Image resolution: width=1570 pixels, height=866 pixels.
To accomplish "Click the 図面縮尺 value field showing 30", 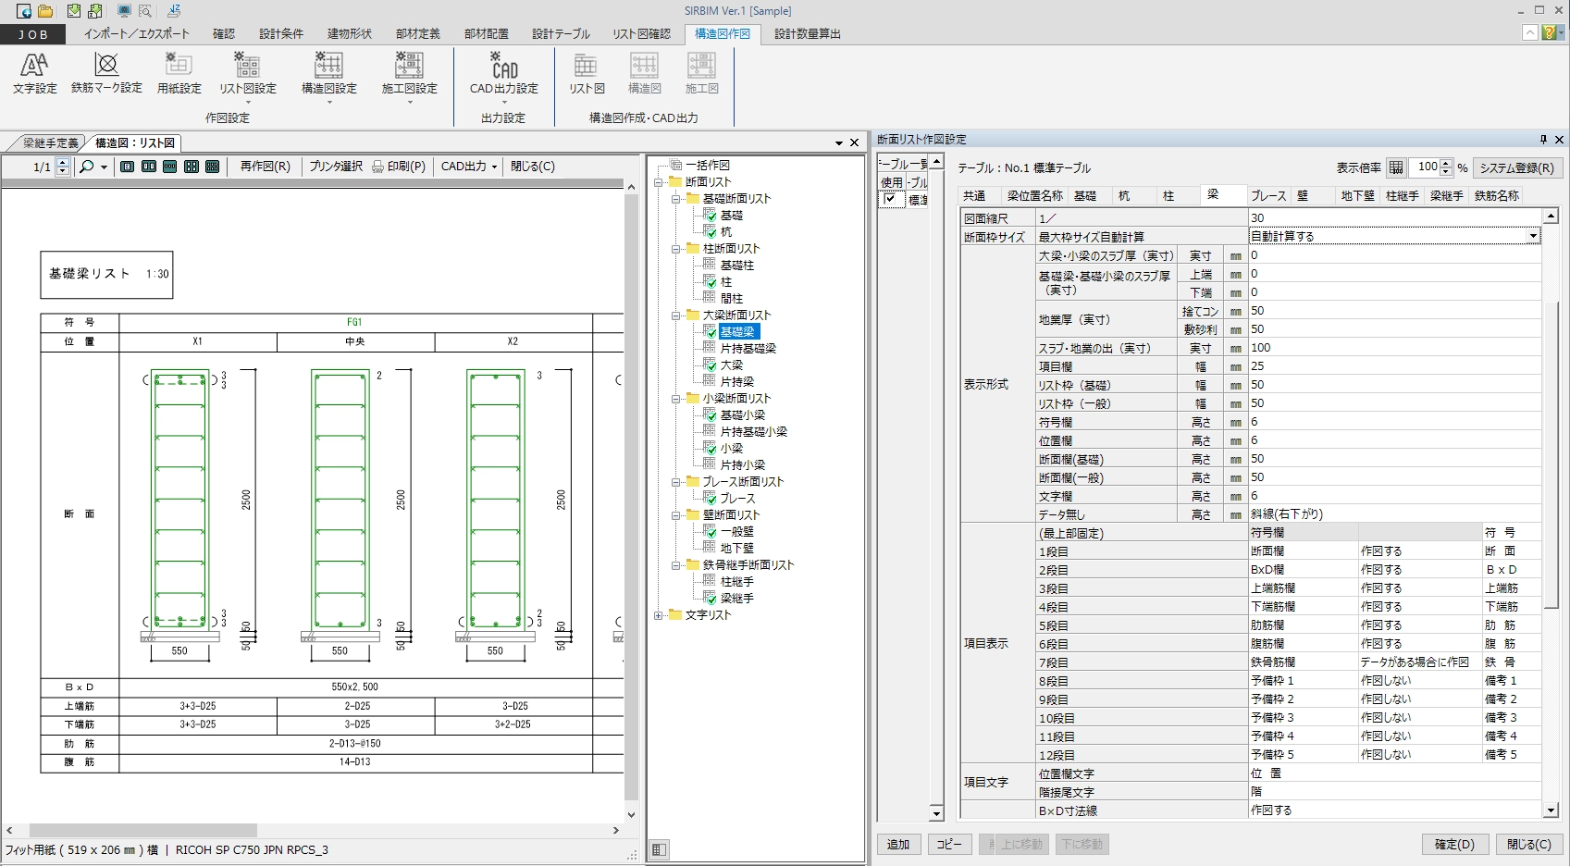I will click(1395, 218).
